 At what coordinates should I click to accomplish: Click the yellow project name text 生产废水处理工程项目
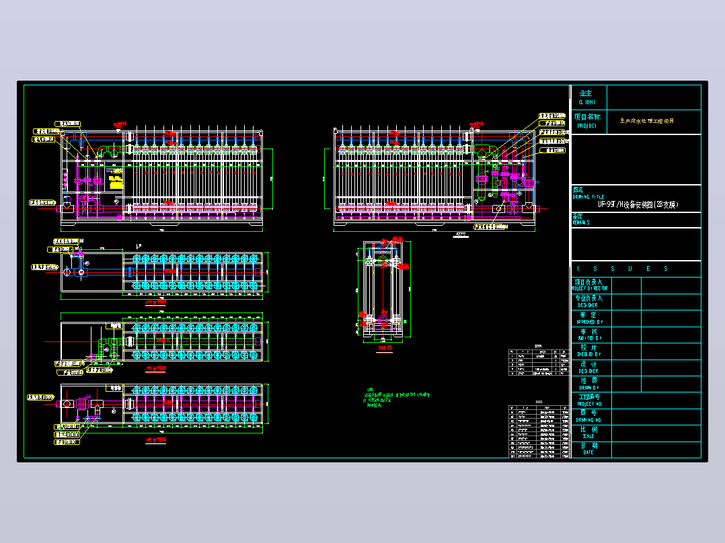[647, 121]
